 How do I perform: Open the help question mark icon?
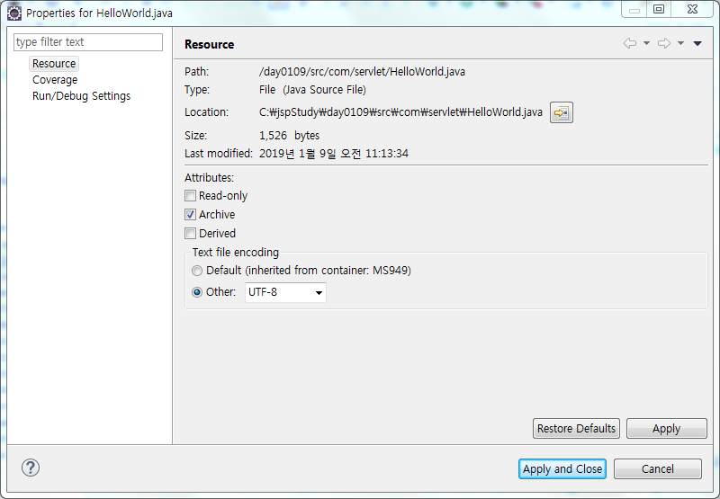point(31,468)
